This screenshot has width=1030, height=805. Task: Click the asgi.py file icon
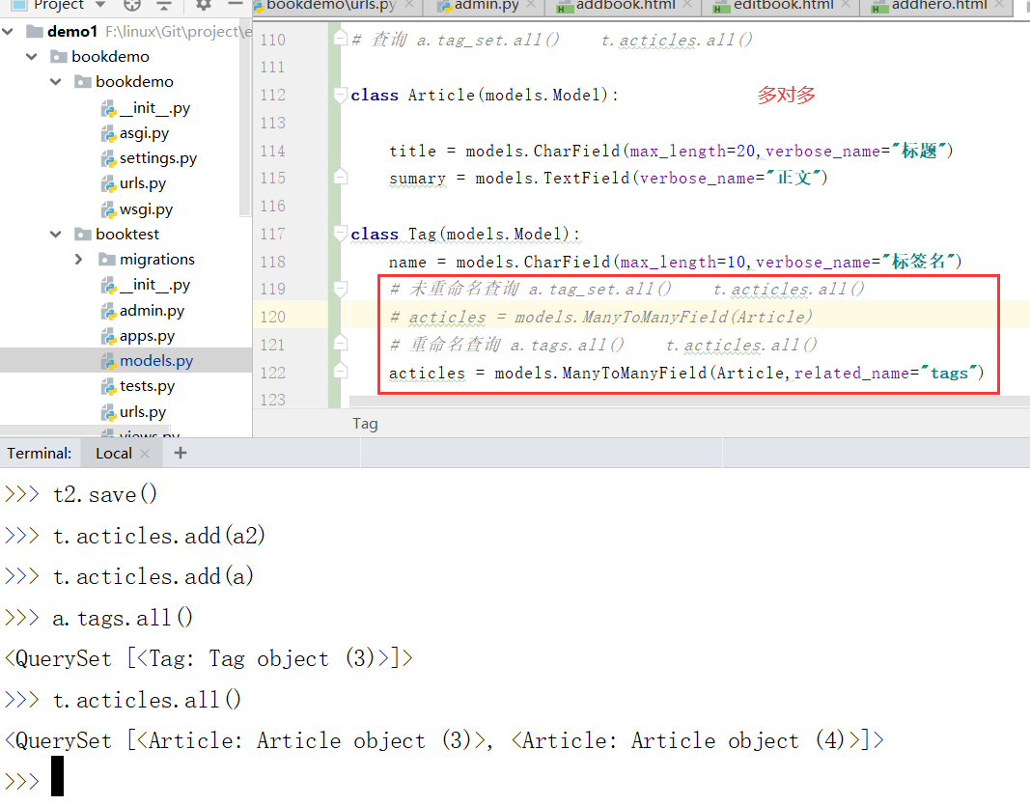click(x=108, y=133)
